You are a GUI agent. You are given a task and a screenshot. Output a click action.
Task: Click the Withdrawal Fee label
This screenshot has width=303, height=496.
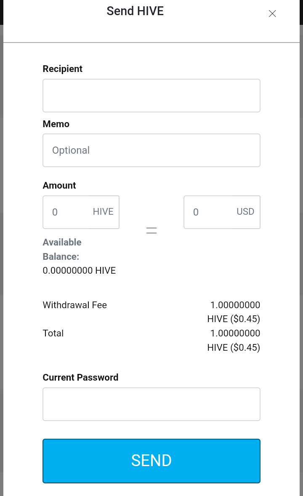(74, 305)
